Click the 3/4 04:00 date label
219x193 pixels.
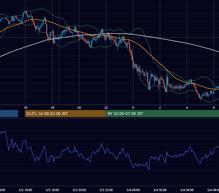(x=187, y=190)
